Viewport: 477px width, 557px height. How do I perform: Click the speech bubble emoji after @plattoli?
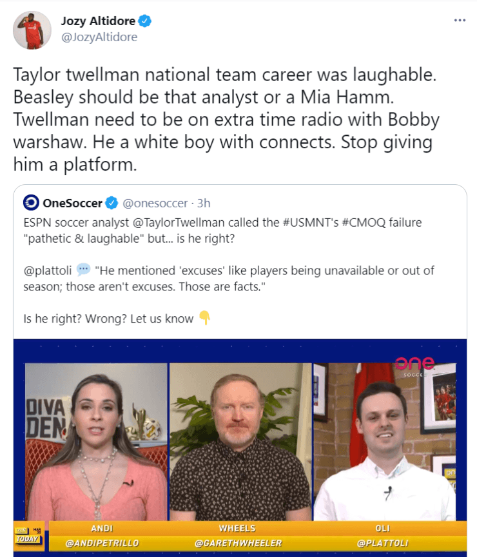(x=84, y=270)
